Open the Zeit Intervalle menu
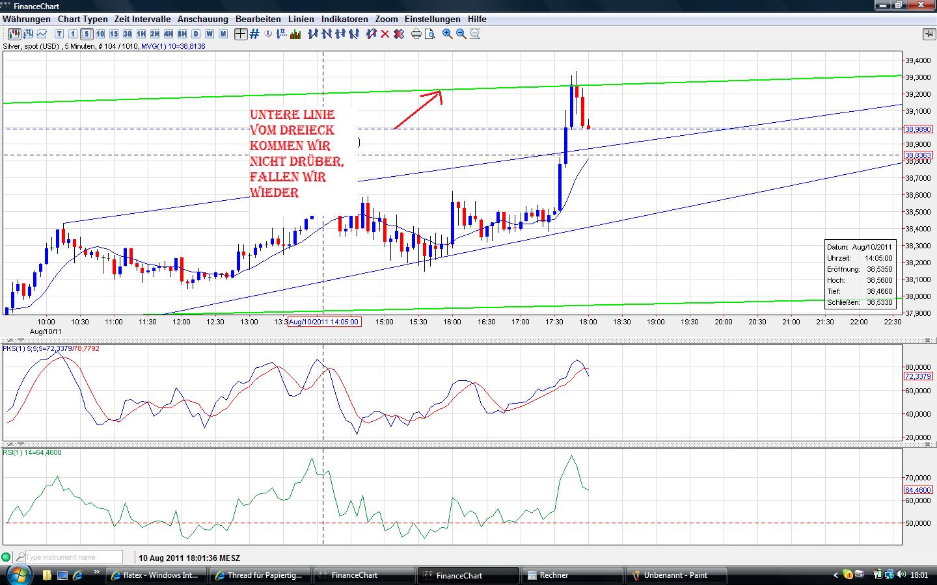The image size is (937, 585). (x=143, y=19)
